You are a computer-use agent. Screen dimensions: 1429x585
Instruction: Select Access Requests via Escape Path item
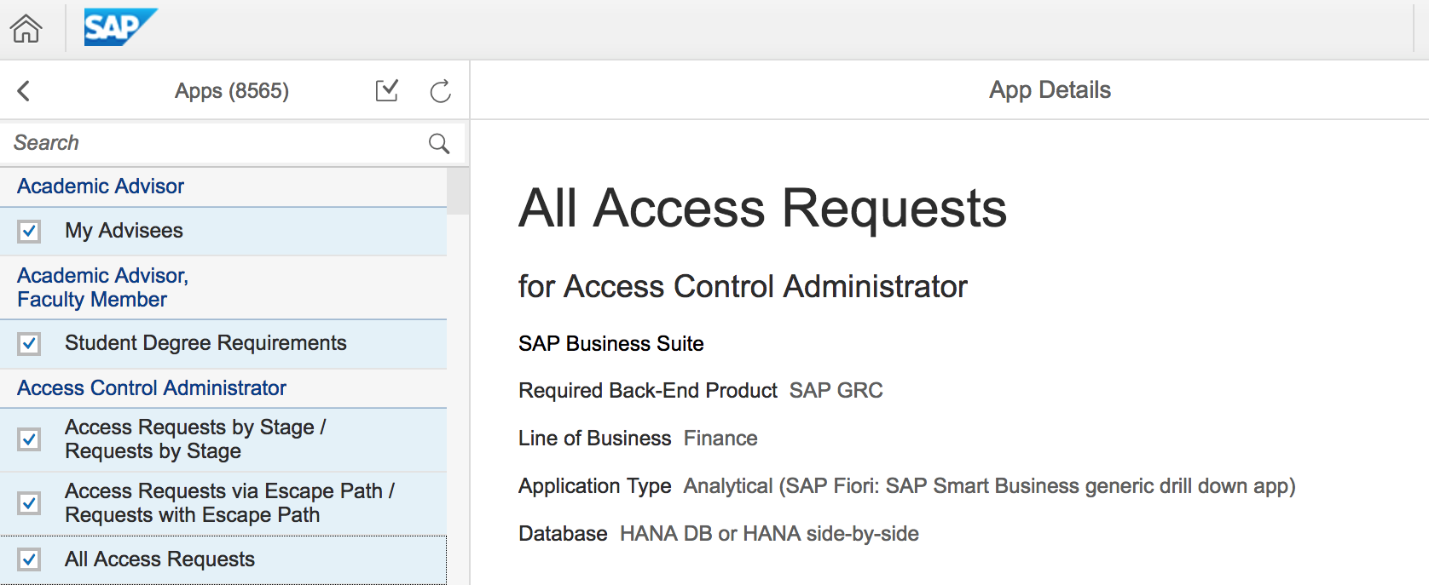point(223,503)
